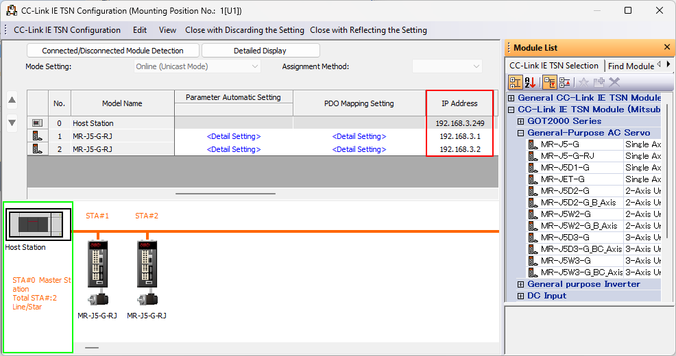
Task: Select MR-J5D2-G_B_Axis in the Module List
Action: click(x=578, y=203)
